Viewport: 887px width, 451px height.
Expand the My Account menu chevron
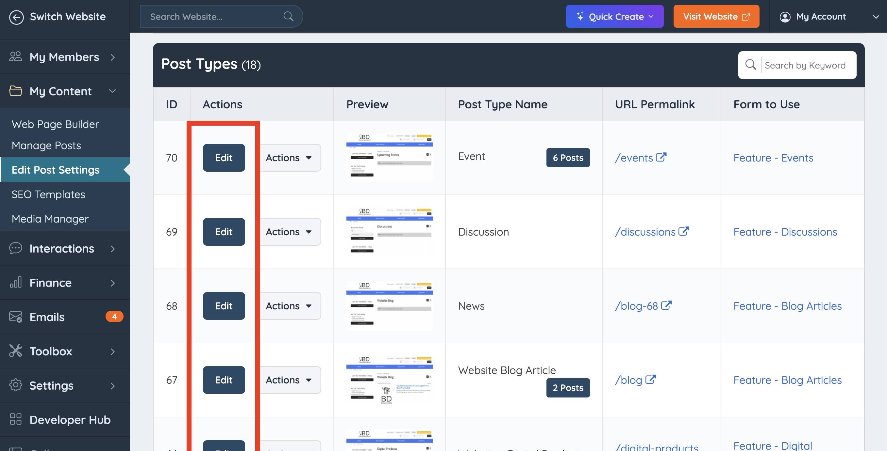click(876, 17)
